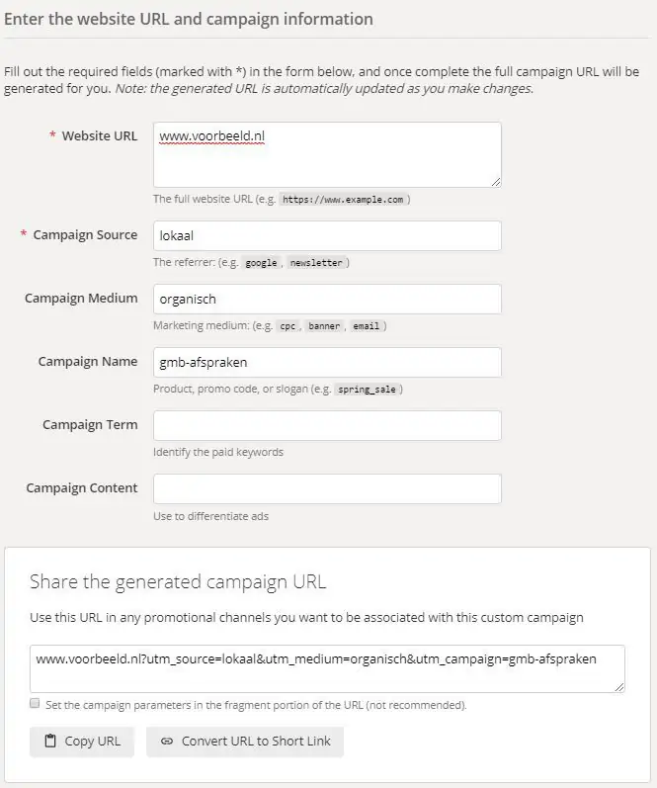Screen dimensions: 657x788
Task: Click the cpc example tag
Action: [x=287, y=326]
